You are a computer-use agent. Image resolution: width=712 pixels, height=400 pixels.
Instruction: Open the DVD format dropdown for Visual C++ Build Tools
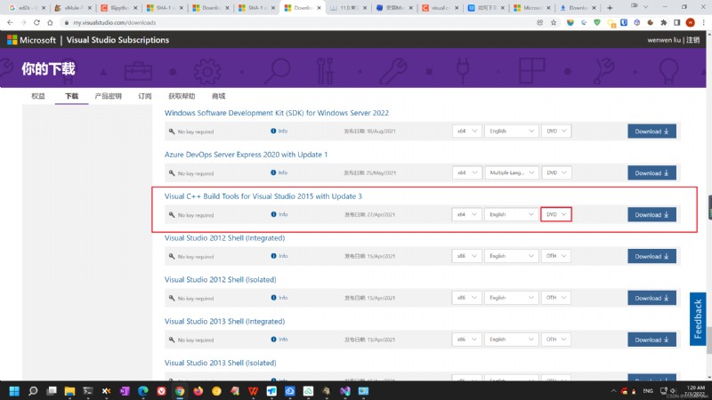point(556,214)
